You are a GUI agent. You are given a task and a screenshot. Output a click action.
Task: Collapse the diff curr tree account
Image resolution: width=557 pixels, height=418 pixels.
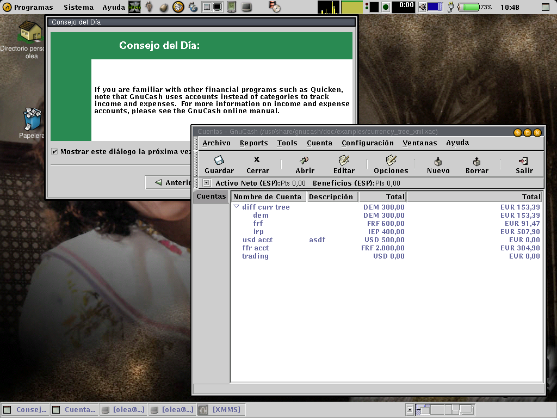[x=236, y=206]
